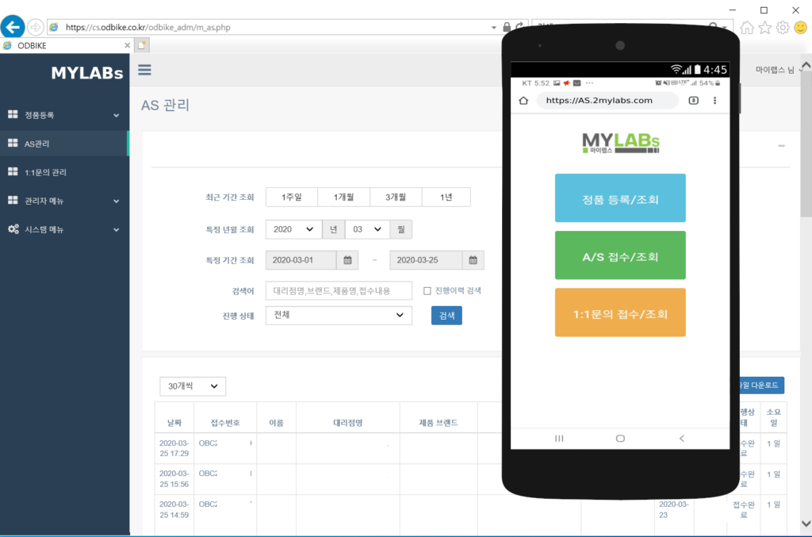Open the address bar dropdown arrow
Image resolution: width=812 pixels, height=537 pixels.
(x=493, y=28)
